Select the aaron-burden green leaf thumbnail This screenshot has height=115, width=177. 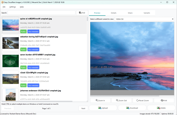[11, 61]
